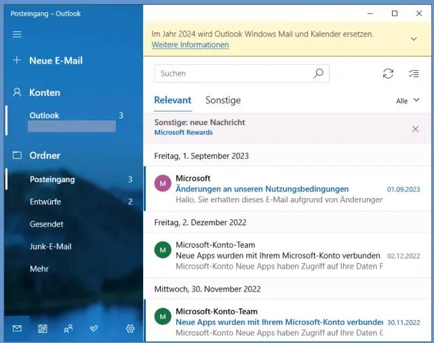This screenshot has width=434, height=343.
Task: Switch to Calendar via bottom bar icon
Action: (x=43, y=329)
